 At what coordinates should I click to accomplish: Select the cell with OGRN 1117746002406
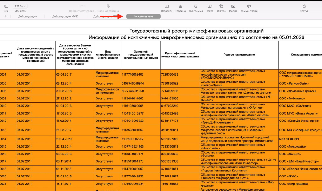click(140, 75)
